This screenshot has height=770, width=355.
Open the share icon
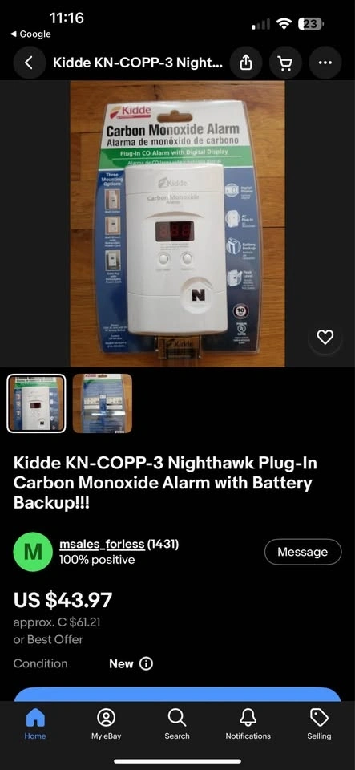coord(245,63)
